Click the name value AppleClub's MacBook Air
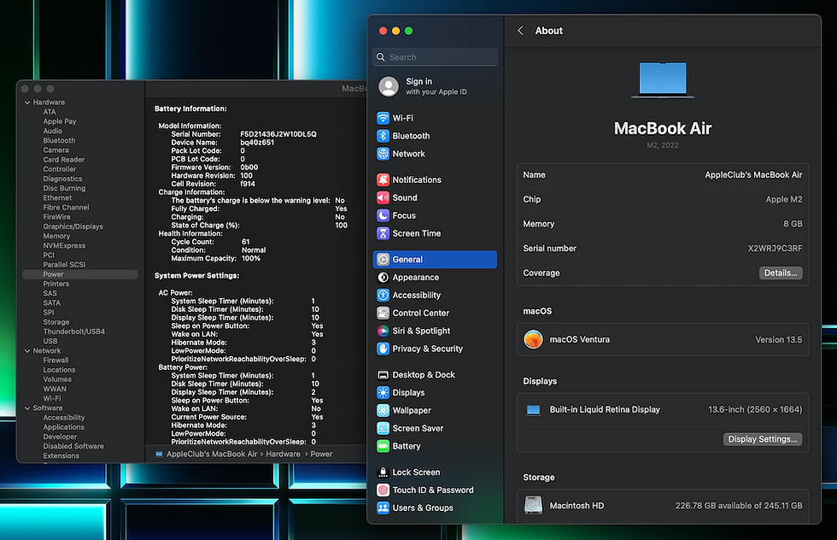Image resolution: width=837 pixels, height=540 pixels. [753, 175]
